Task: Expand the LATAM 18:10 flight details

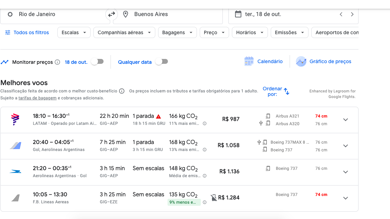Action: tap(346, 120)
